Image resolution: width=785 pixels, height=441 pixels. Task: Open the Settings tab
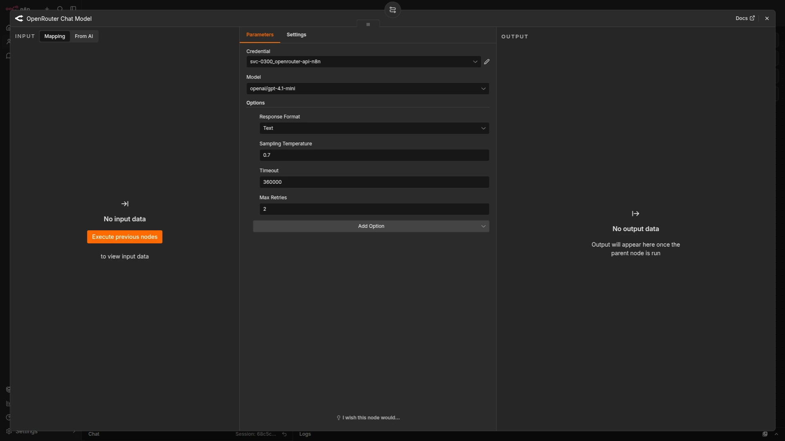click(296, 35)
